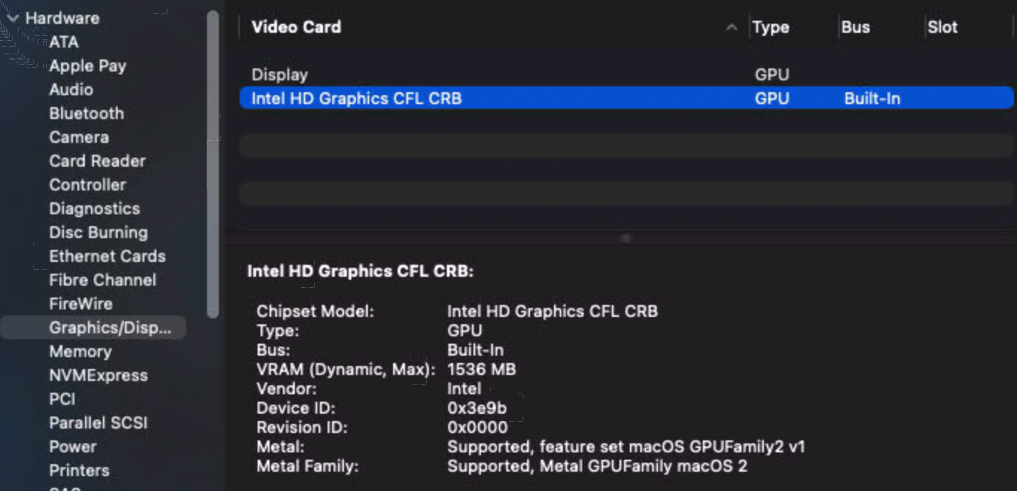The image size is (1017, 491).
Task: Click the Revision ID value 0x0000
Action: pos(477,427)
